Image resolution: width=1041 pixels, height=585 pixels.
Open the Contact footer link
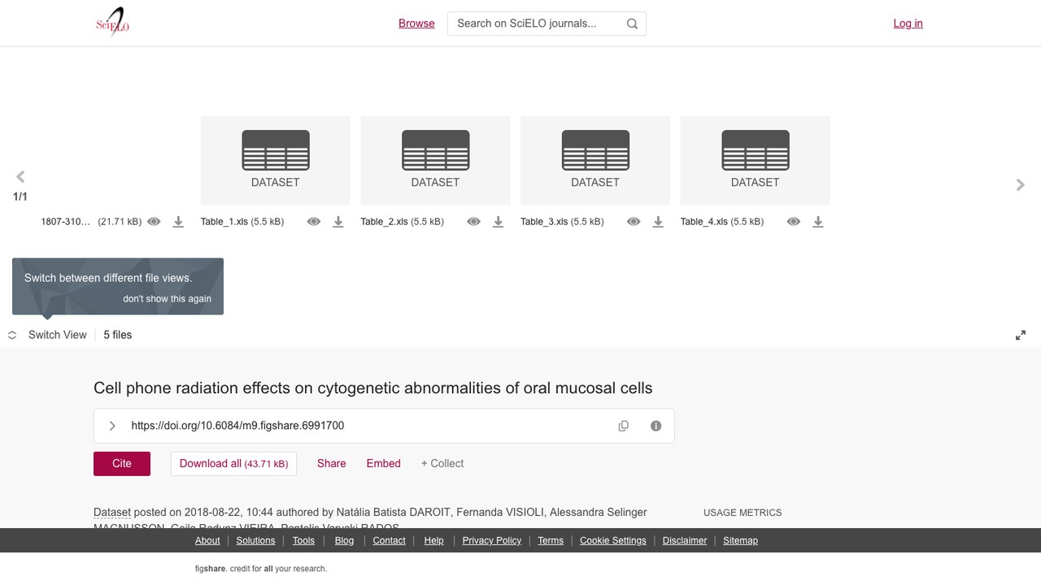tap(390, 540)
